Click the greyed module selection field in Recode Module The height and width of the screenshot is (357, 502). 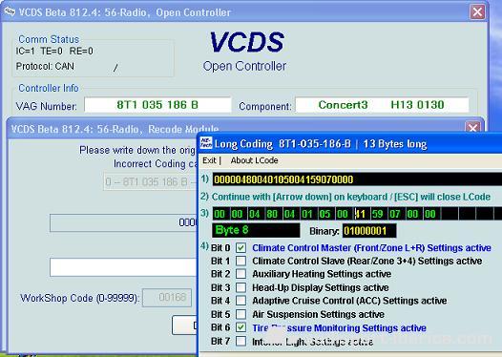[x=151, y=182]
